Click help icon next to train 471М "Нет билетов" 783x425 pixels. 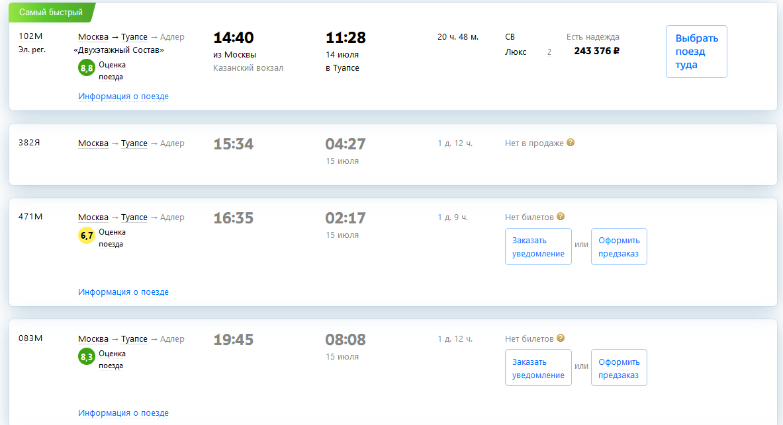561,217
